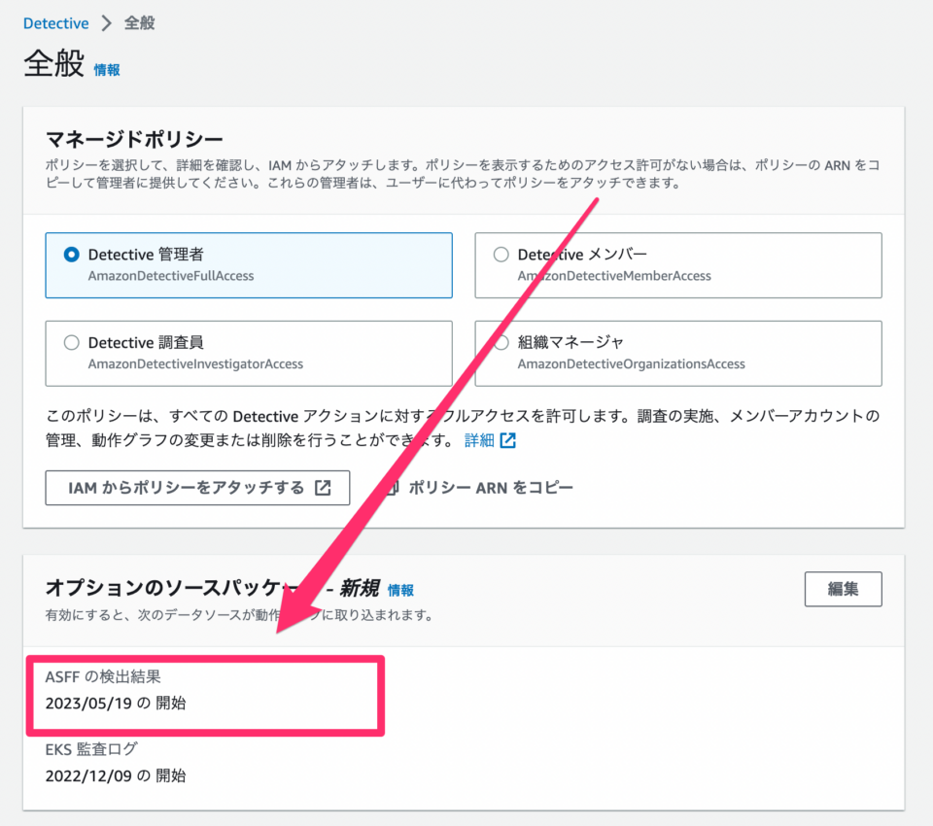
Task: Navigate back via the Detective breadcrumb link
Action: [55, 22]
